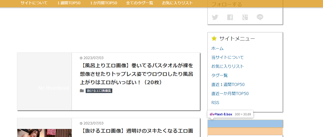Click the Twitter follow icon
The height and width of the screenshot is (137, 323).
[215, 17]
